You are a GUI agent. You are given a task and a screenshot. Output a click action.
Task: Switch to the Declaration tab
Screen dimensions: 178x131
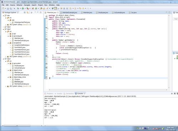[69, 94]
